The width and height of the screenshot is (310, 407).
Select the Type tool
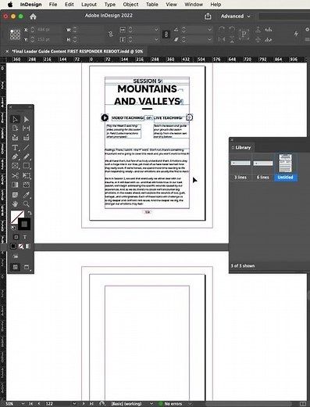[15, 147]
